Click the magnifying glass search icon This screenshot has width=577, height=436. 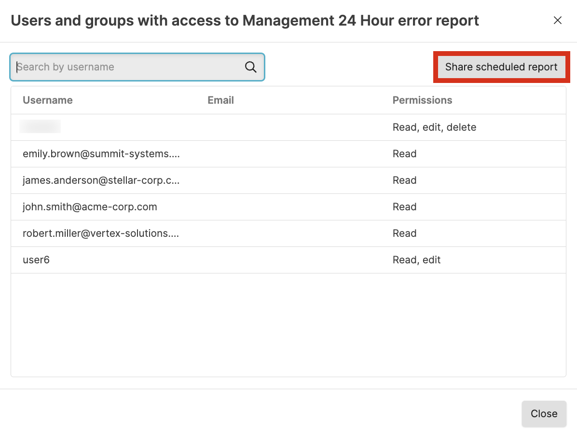[250, 67]
